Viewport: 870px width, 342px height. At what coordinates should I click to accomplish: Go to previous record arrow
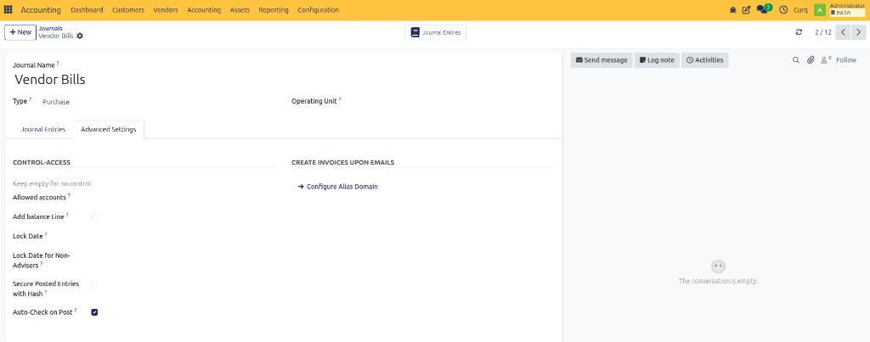point(843,32)
